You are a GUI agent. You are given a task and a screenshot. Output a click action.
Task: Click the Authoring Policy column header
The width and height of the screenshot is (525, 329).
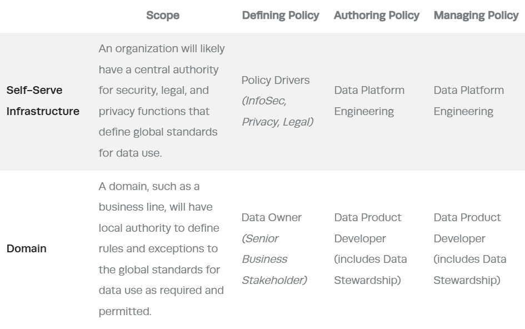377,16
